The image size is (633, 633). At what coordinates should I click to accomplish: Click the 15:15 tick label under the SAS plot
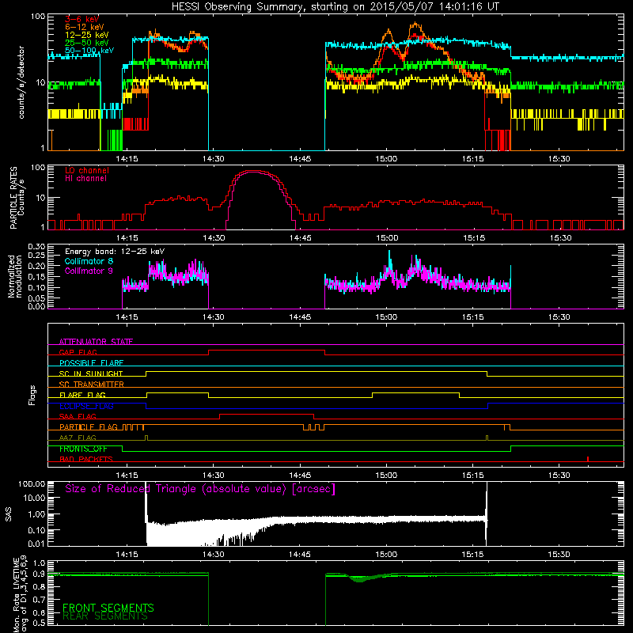coord(472,555)
